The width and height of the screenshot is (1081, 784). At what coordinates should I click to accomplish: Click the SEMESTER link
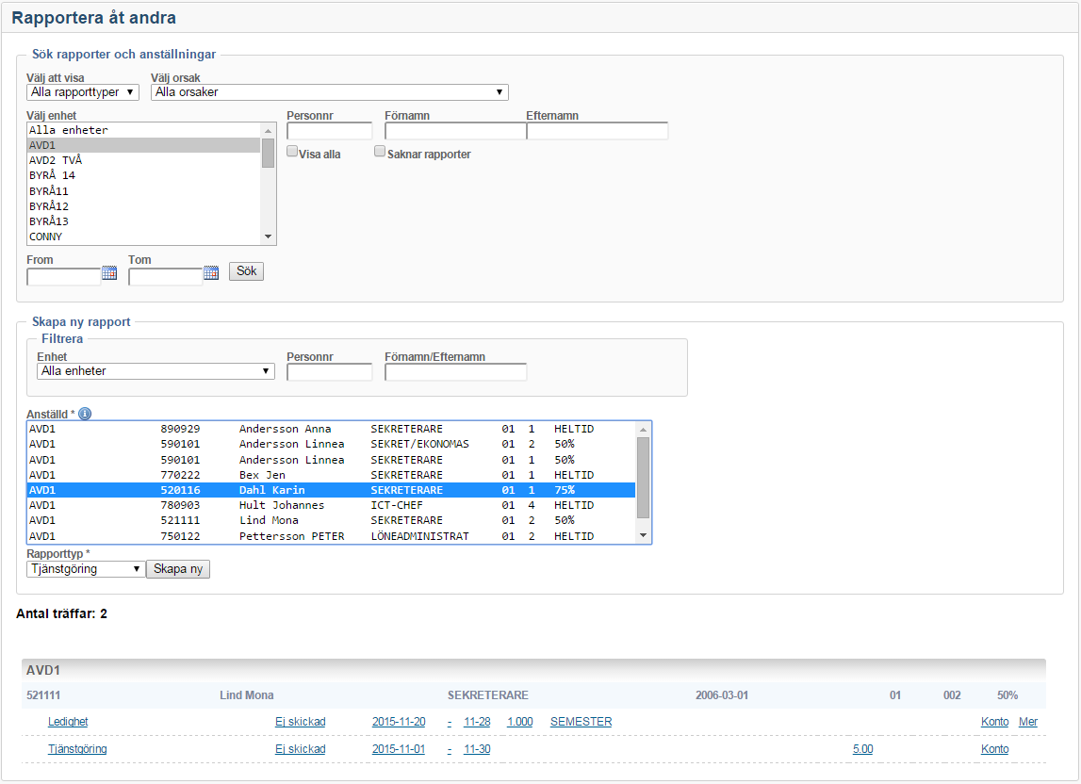pos(581,722)
